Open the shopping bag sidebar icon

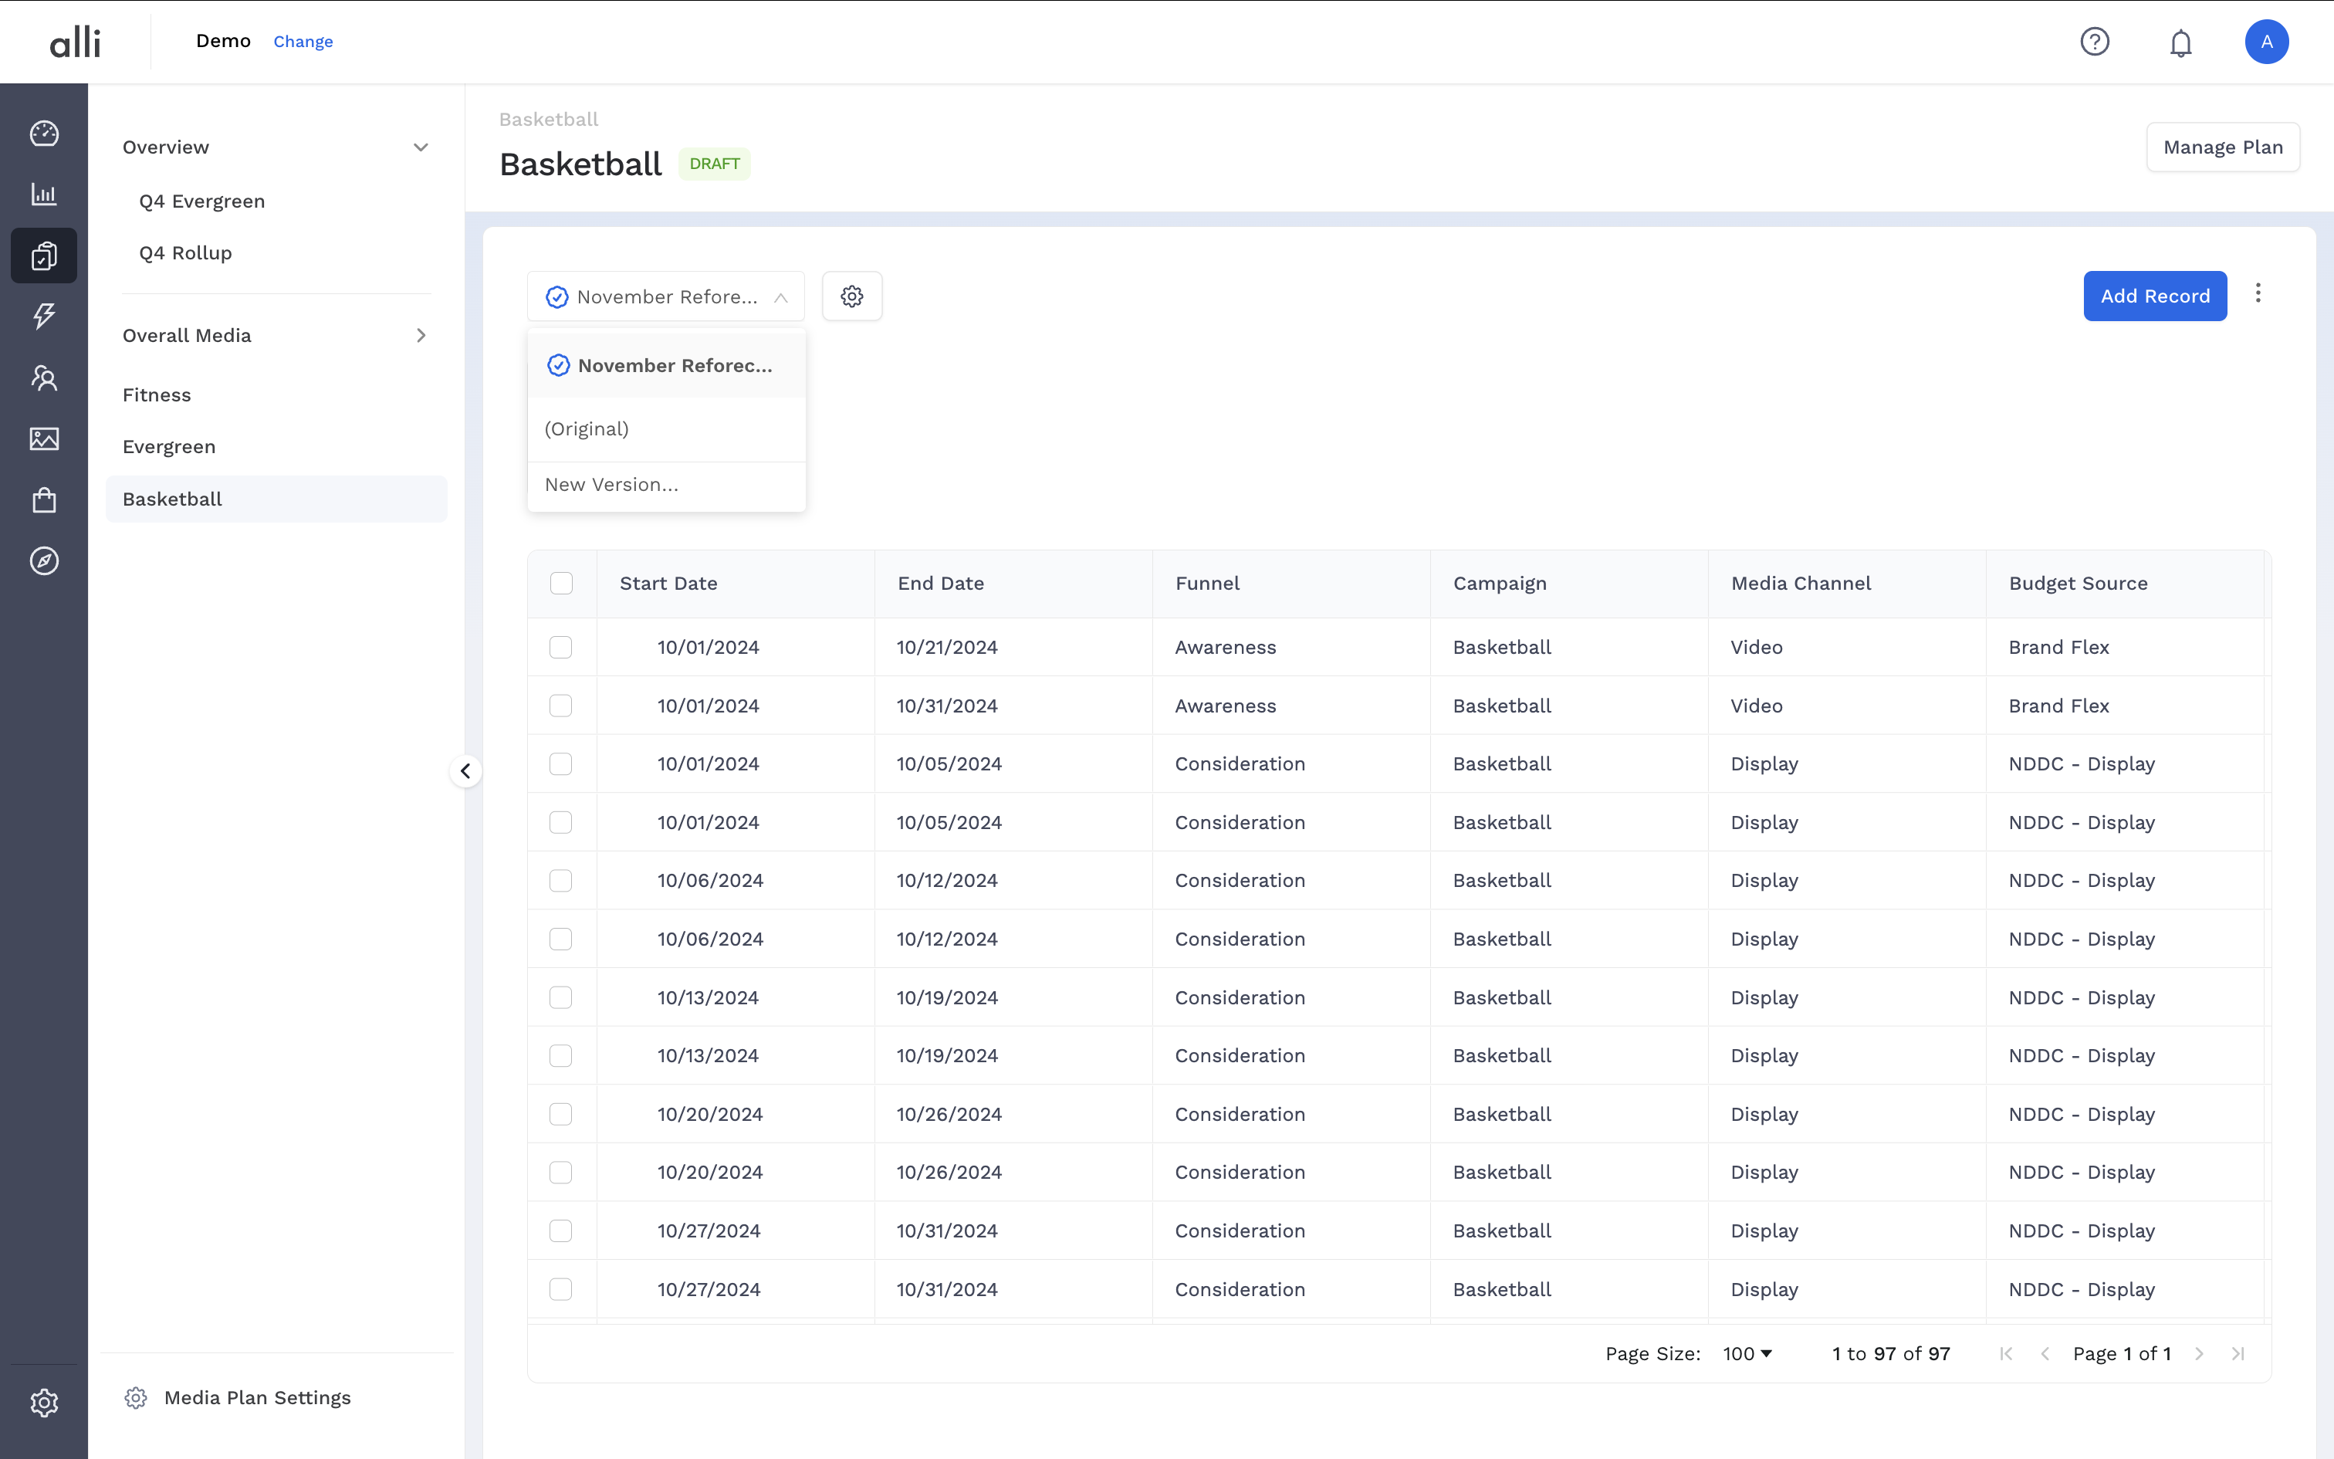pyautogui.click(x=43, y=500)
